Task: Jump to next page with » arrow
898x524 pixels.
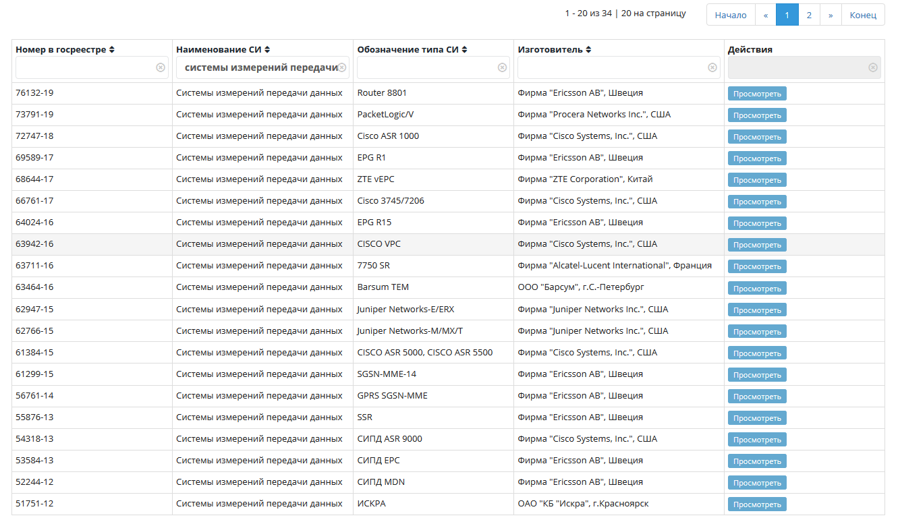Action: 831,15
